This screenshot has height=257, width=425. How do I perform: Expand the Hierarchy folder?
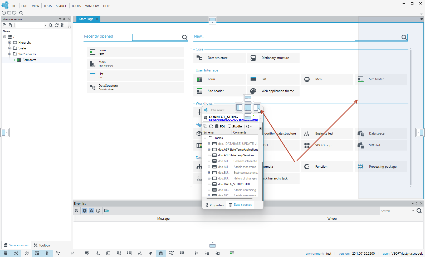coord(10,43)
